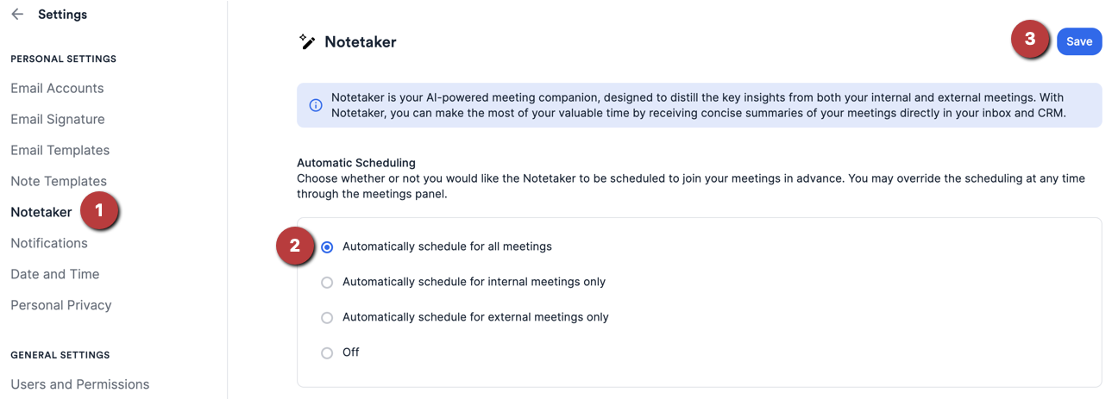Select Notetaker in the sidebar
The height and width of the screenshot is (399, 1112).
click(41, 213)
